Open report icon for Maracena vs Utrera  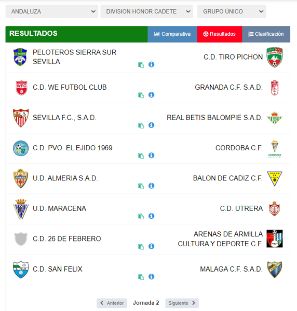coord(141,216)
